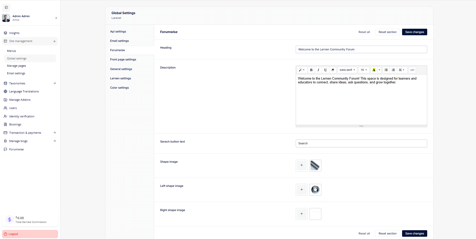Toggle underline formatting in description editor
Viewport: 476px width, 239px height.
326,70
